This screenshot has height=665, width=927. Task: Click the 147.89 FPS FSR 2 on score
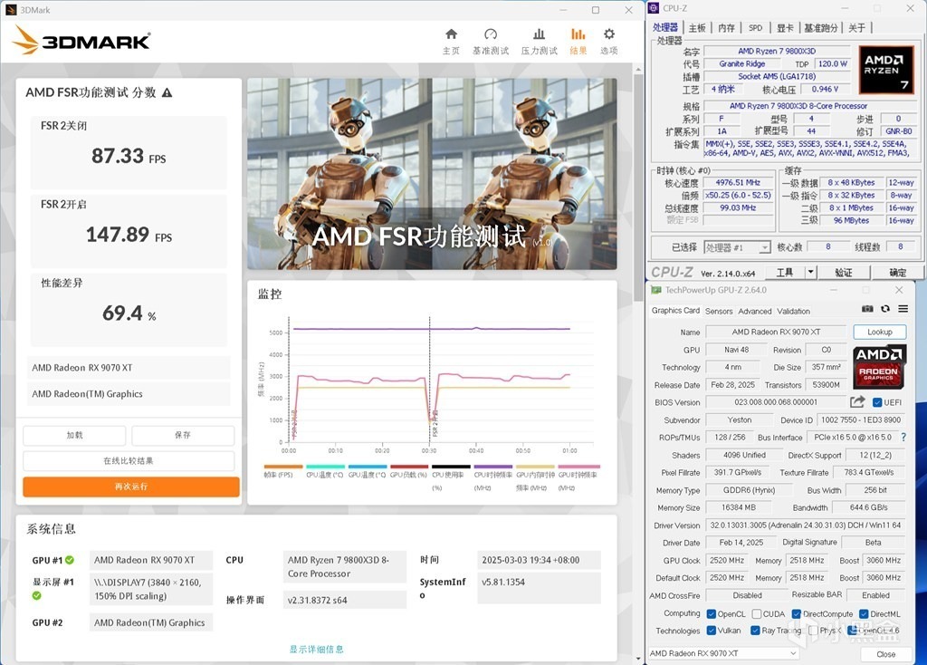point(129,235)
